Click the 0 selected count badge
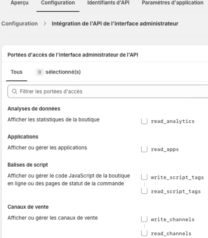Screen dimensions: 208x238 click(40, 72)
